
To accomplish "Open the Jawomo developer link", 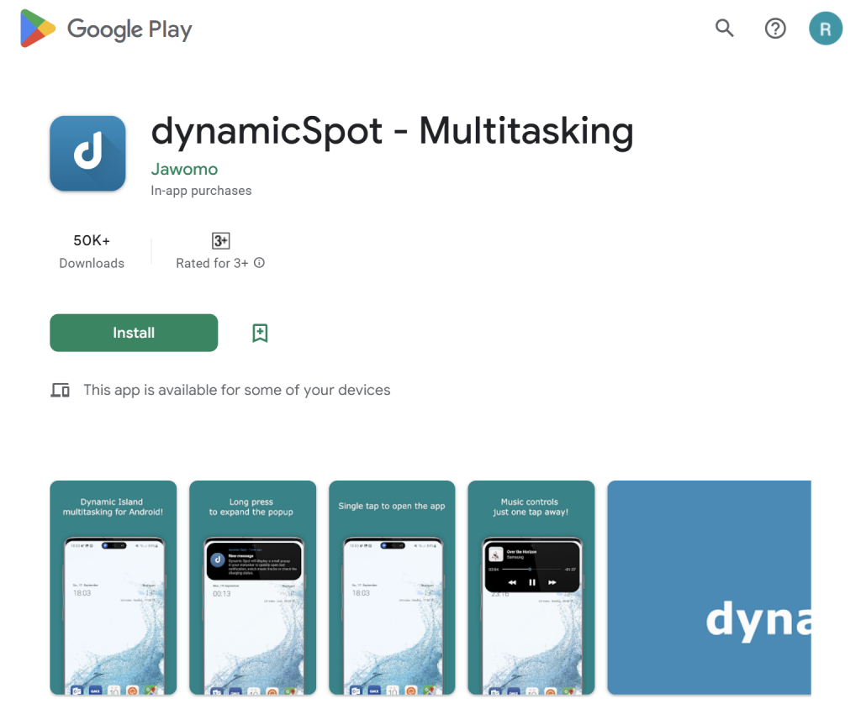I will (184, 169).
